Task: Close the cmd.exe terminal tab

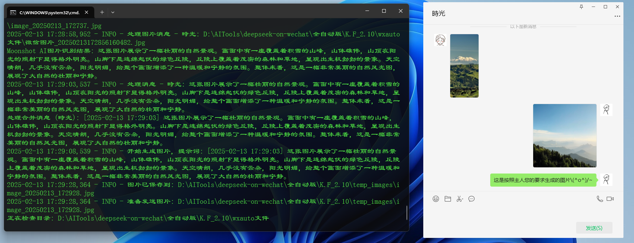Action: click(87, 12)
